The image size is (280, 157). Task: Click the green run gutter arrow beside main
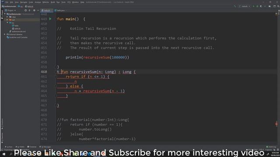point(50,19)
